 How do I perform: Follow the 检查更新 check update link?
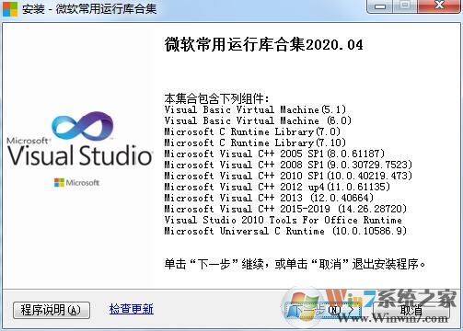pyautogui.click(x=132, y=309)
